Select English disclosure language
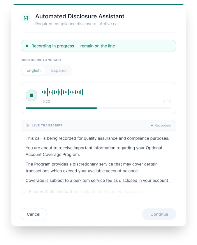 pos(34,70)
